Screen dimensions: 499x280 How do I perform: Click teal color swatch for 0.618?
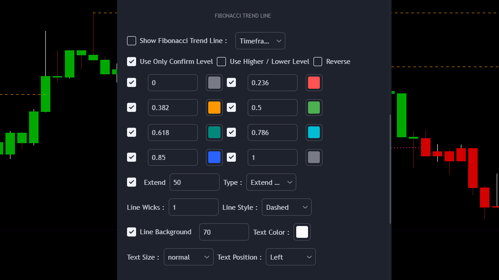214,132
